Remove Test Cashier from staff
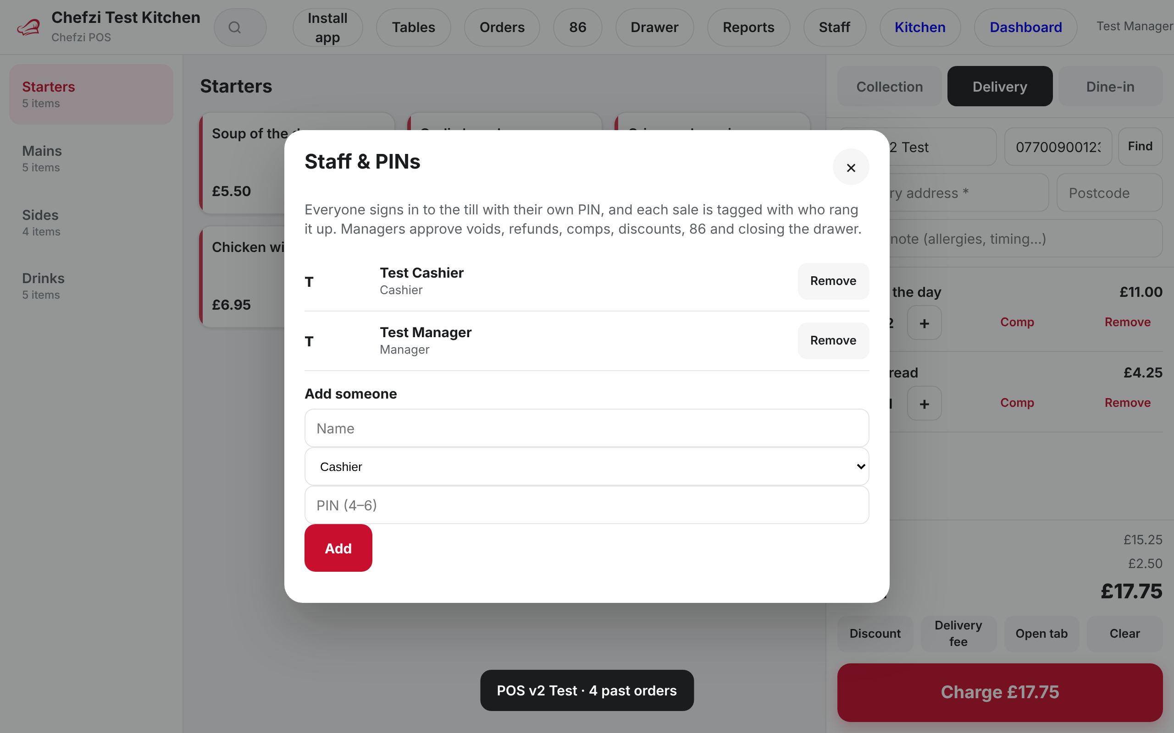The image size is (1174, 733). coord(833,281)
